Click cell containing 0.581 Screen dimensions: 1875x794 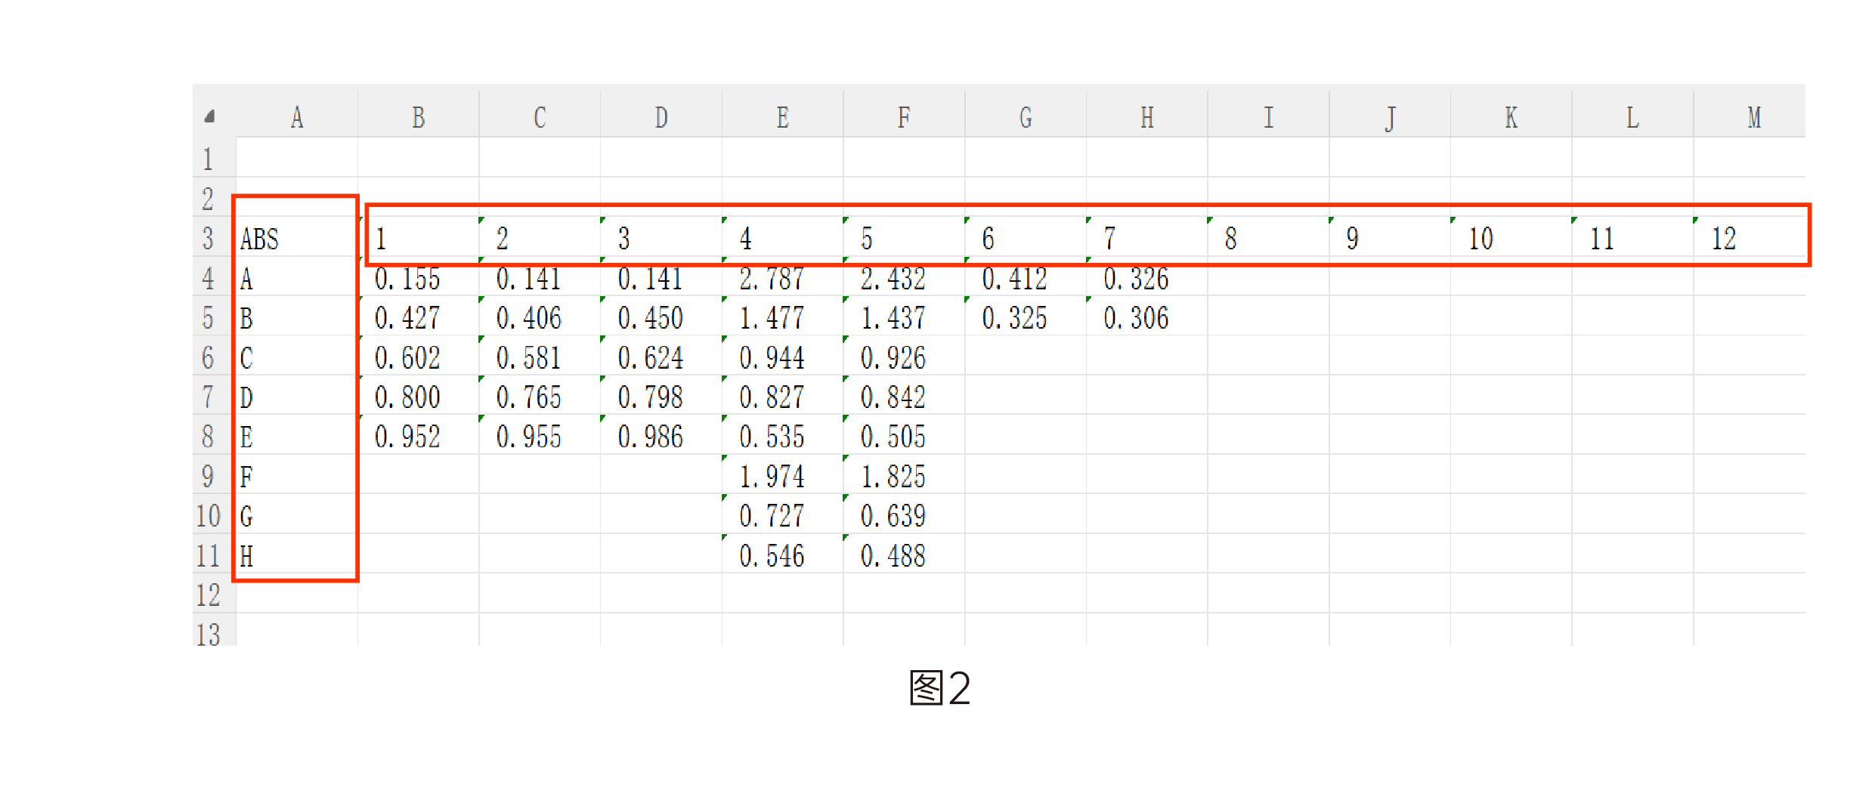click(x=540, y=356)
